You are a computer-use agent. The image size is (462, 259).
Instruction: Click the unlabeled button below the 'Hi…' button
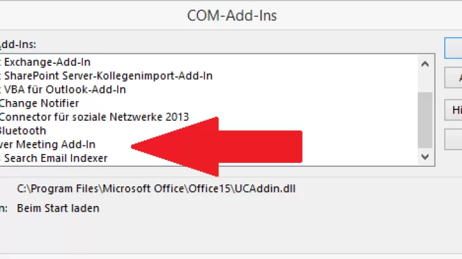(x=454, y=140)
